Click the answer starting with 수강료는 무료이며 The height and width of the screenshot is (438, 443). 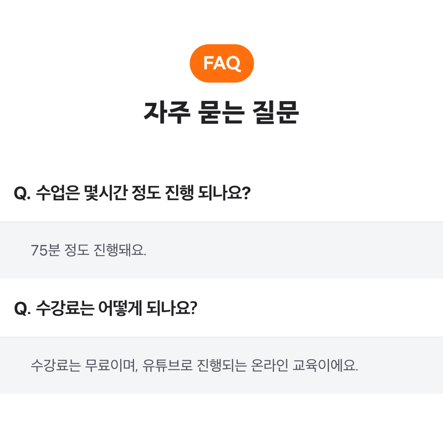[194, 366]
